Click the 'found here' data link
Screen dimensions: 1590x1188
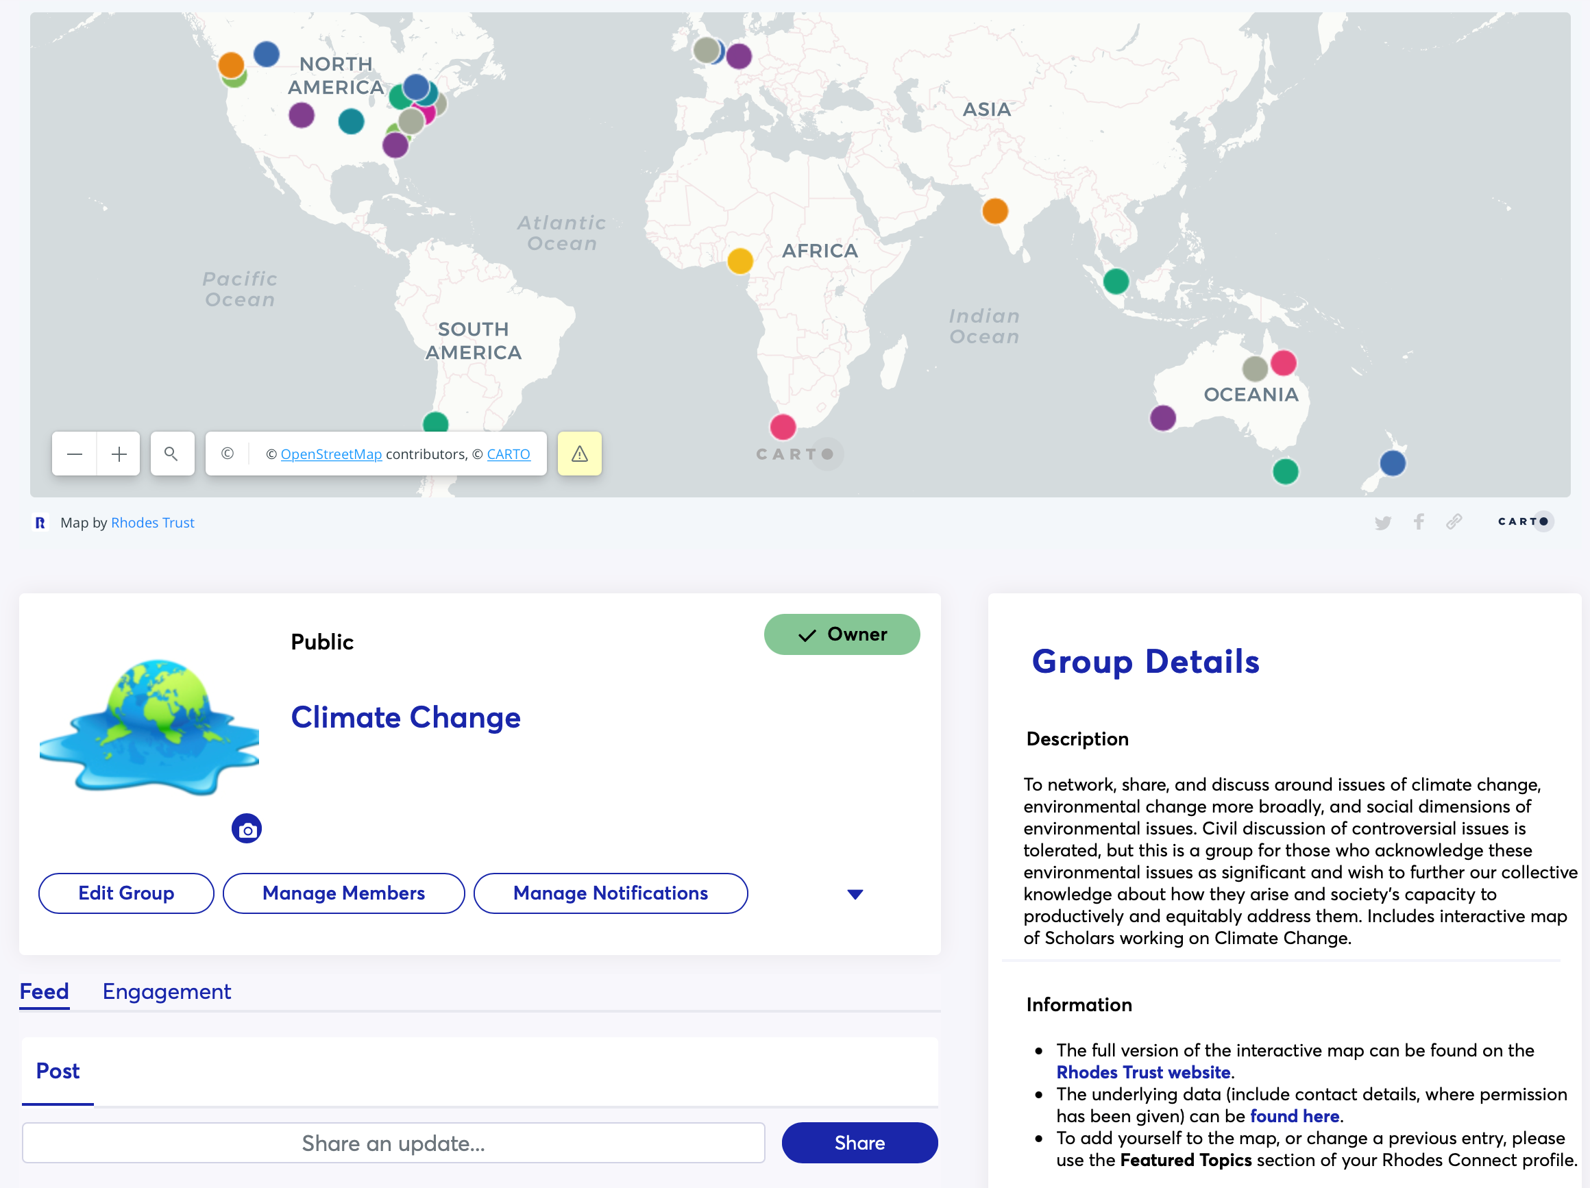(x=1295, y=1116)
